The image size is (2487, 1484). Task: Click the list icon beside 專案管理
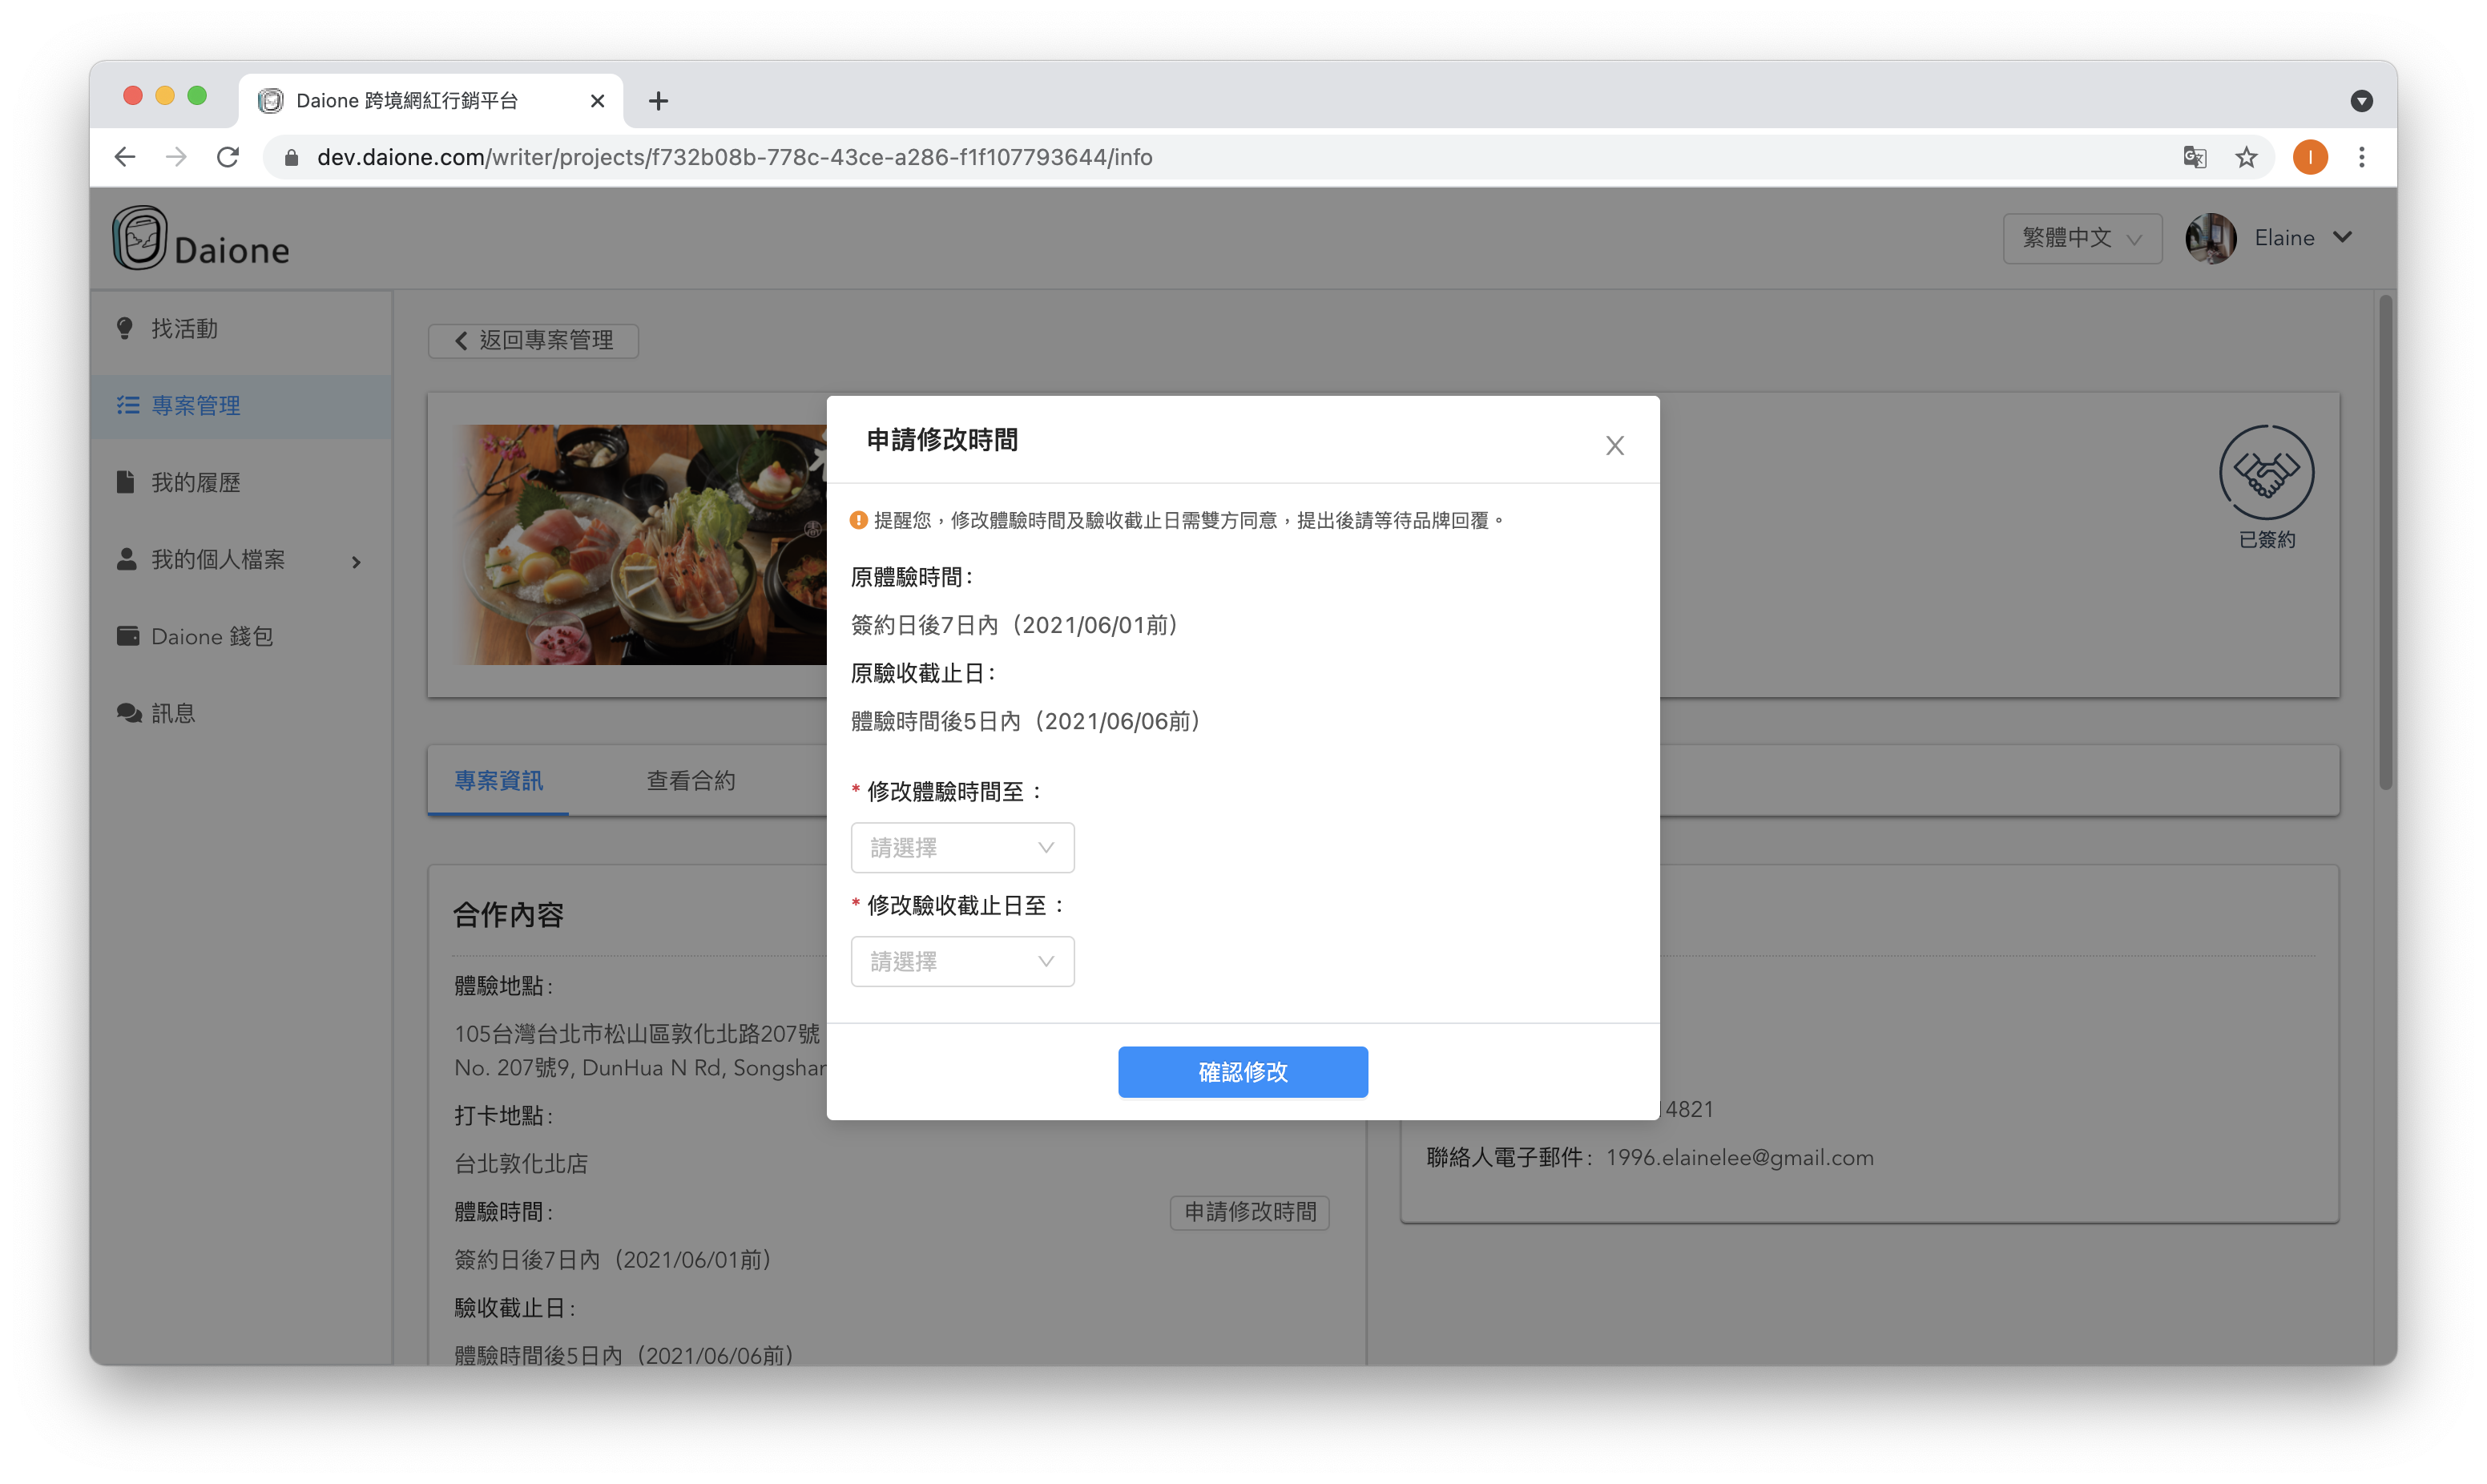point(127,405)
